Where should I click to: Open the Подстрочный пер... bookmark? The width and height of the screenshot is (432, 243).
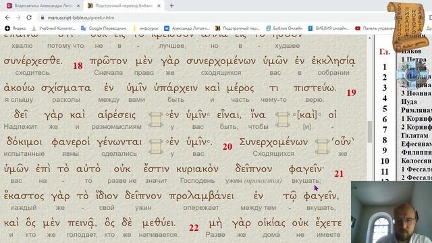point(238,28)
